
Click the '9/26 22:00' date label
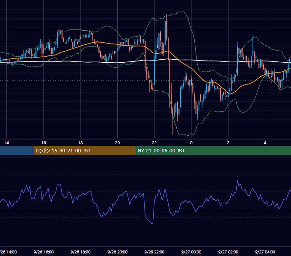[154, 252]
